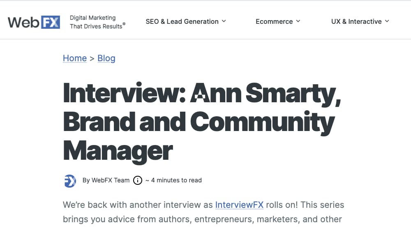Screen dimensions: 411x230
Task: Click the 'We're back with another interview' text
Action: 138,205
